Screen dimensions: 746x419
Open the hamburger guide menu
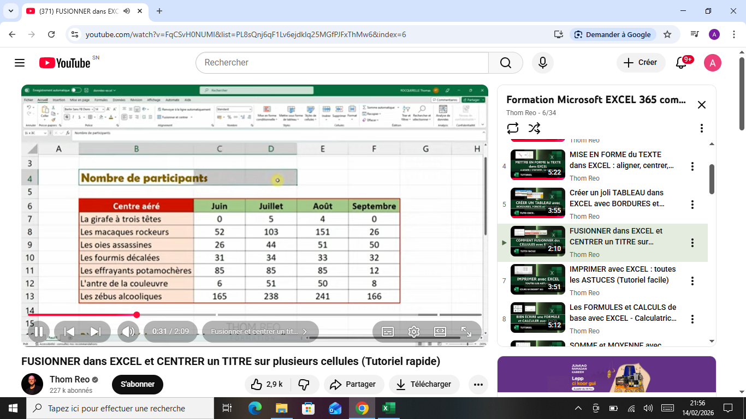click(20, 63)
